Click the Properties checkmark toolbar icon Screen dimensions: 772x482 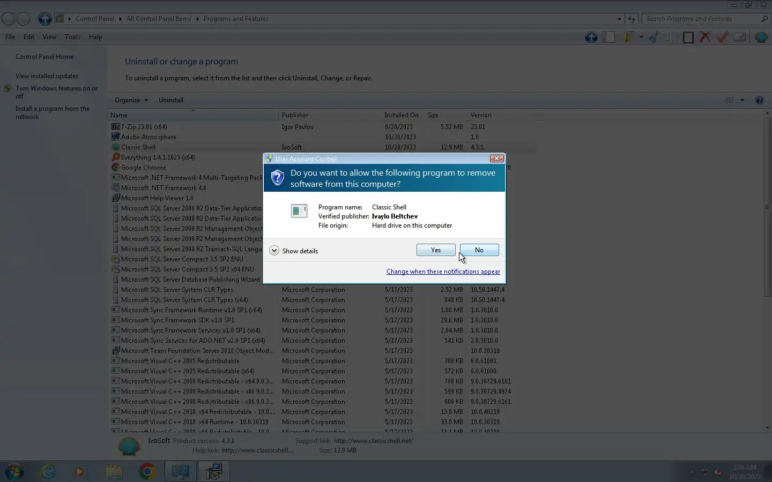click(723, 37)
